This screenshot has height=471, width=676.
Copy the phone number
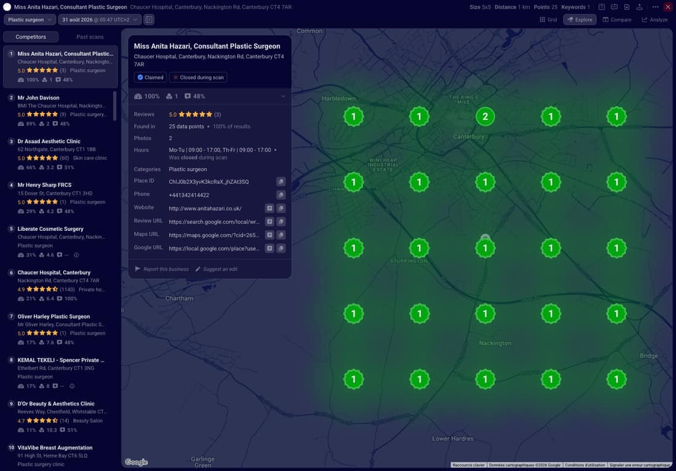[x=281, y=195]
